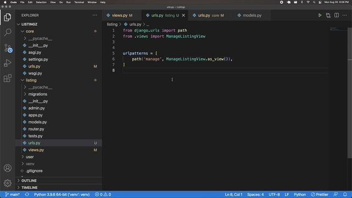
Task: Open the Extensions view
Action: pos(7,78)
